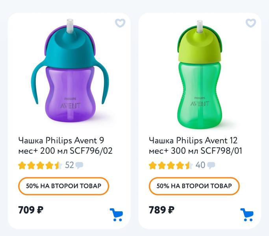Add green 300 ml cup to favorites
Image resolution: width=269 pixels, height=236 pixels.
click(x=250, y=23)
